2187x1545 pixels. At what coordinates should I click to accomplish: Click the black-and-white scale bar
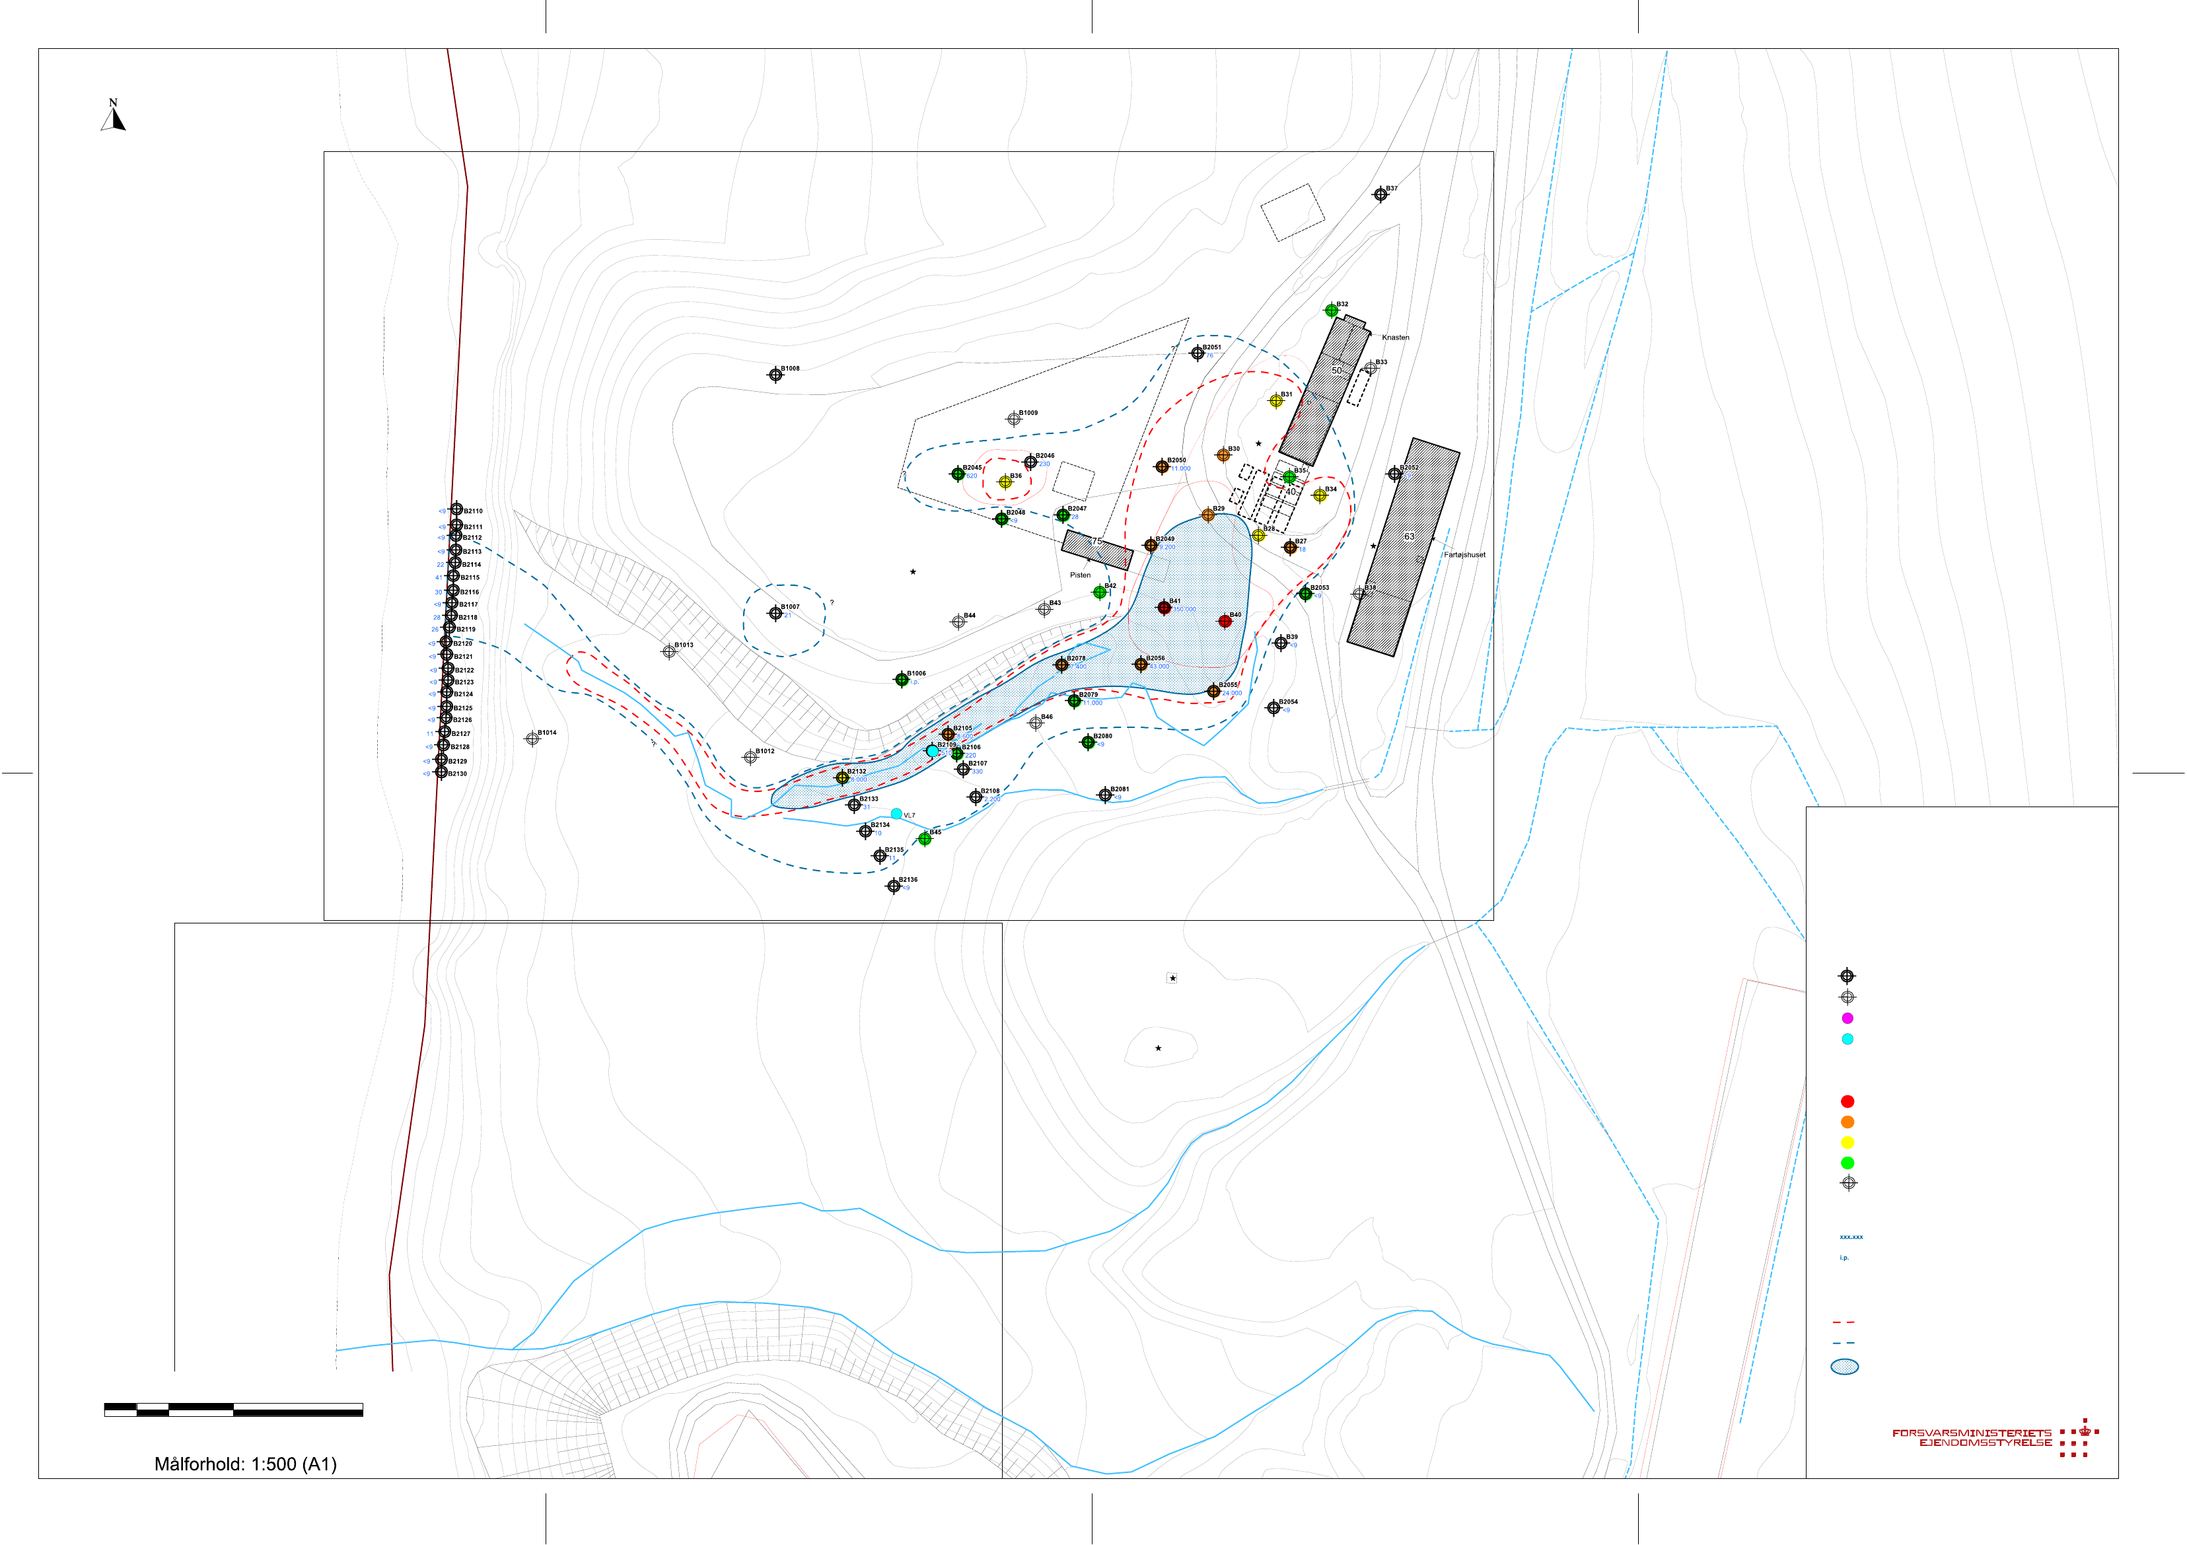pos(233,1410)
